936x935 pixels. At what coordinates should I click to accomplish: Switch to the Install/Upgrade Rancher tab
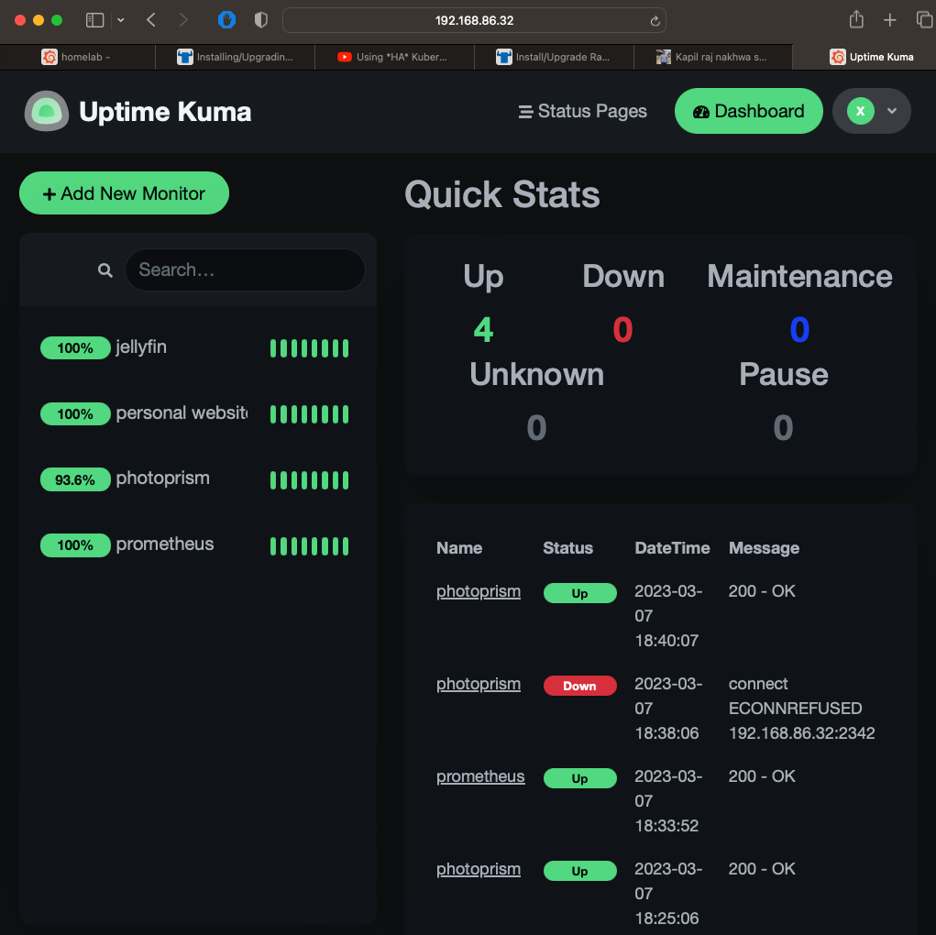[554, 58]
